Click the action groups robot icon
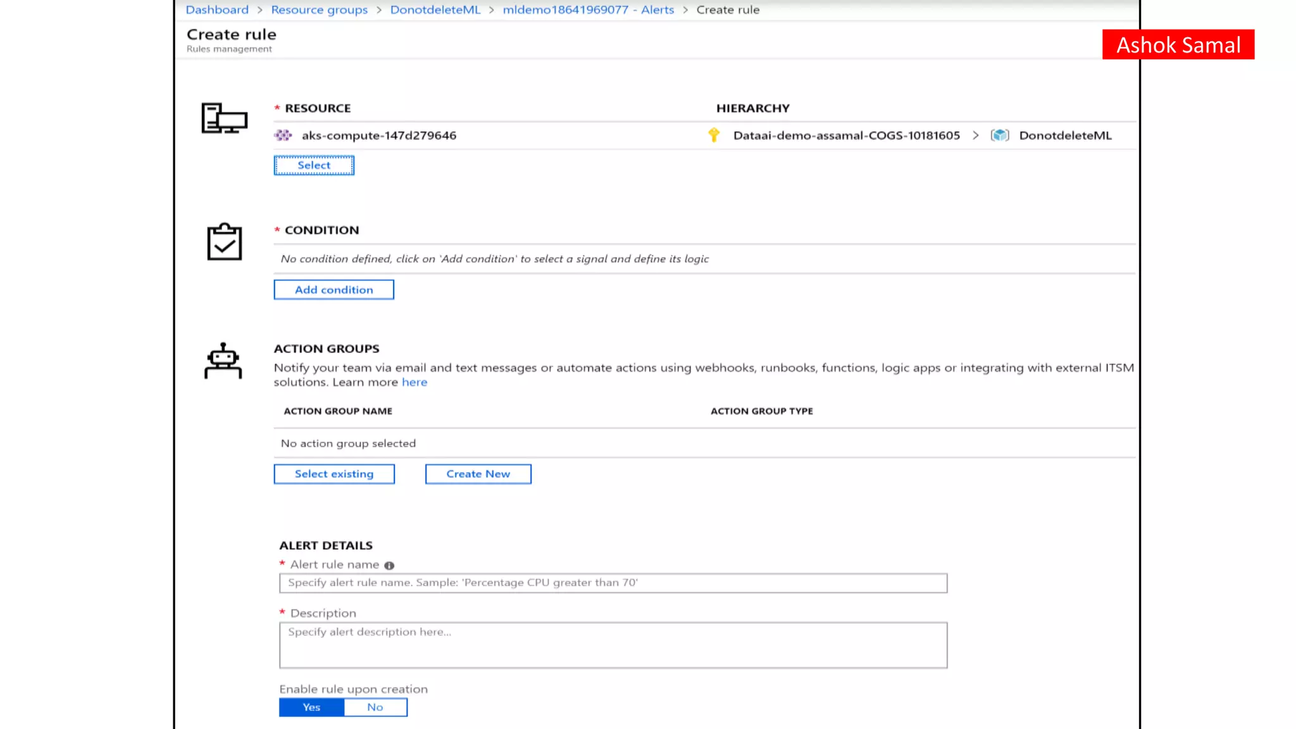 pos(223,361)
